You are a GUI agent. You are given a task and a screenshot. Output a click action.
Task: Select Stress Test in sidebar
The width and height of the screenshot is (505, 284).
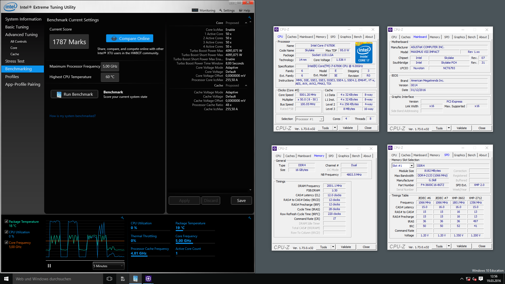tap(15, 61)
